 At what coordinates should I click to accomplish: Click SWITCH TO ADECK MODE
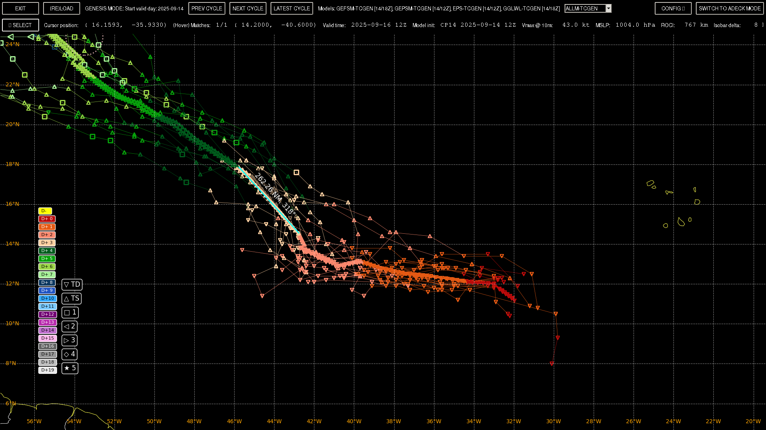click(729, 8)
